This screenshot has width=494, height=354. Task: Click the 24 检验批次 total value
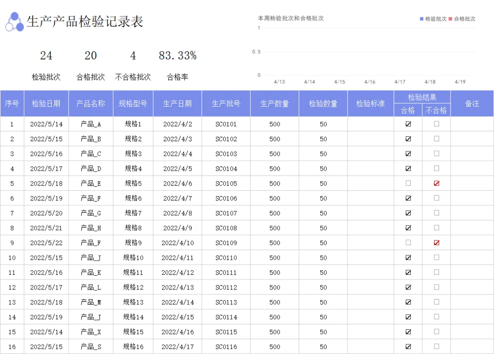[46, 56]
